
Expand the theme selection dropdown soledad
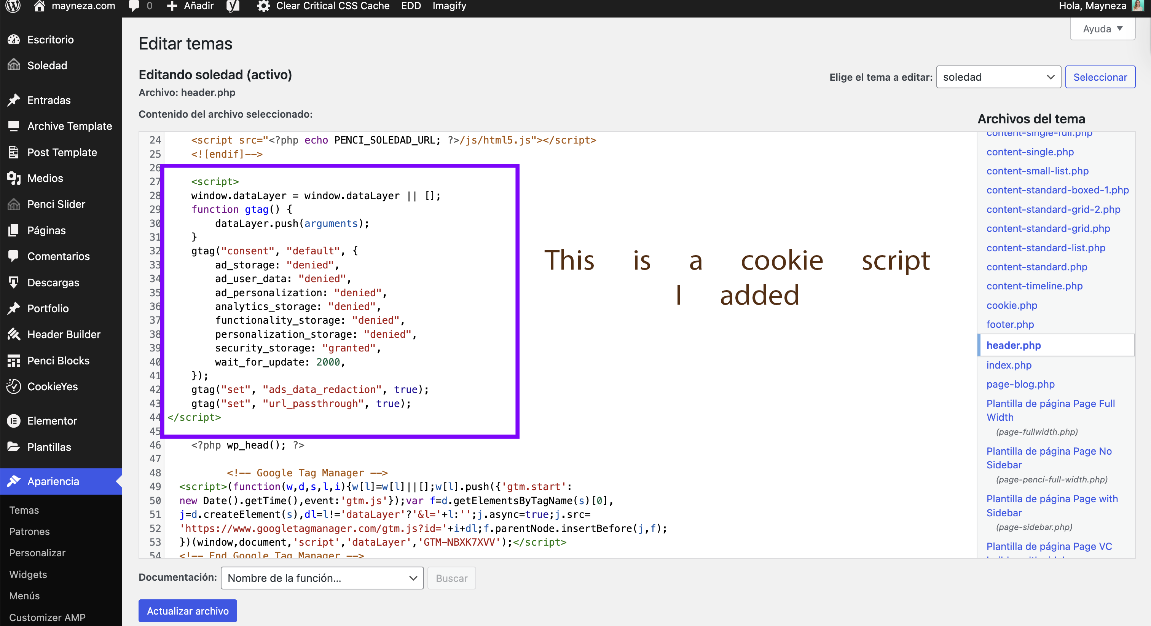tap(998, 77)
